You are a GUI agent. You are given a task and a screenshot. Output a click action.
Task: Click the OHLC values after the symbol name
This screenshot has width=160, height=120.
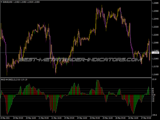coord(29,2)
